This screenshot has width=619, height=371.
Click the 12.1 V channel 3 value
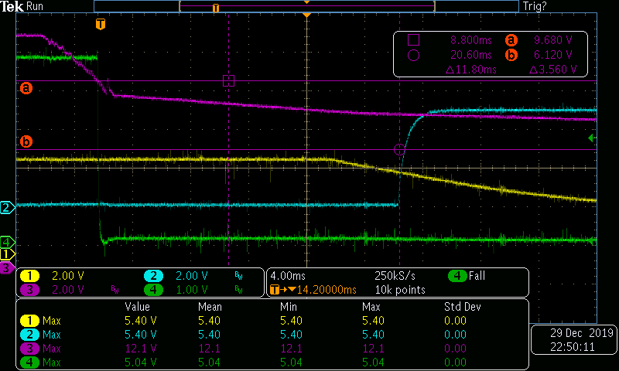tap(141, 349)
